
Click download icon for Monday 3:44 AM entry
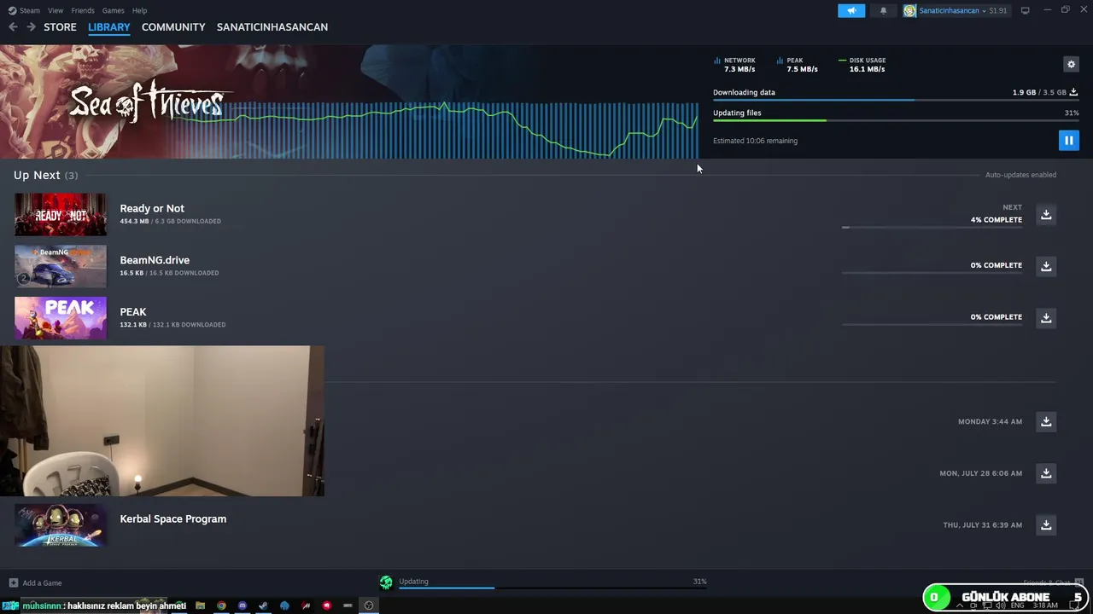1046,421
